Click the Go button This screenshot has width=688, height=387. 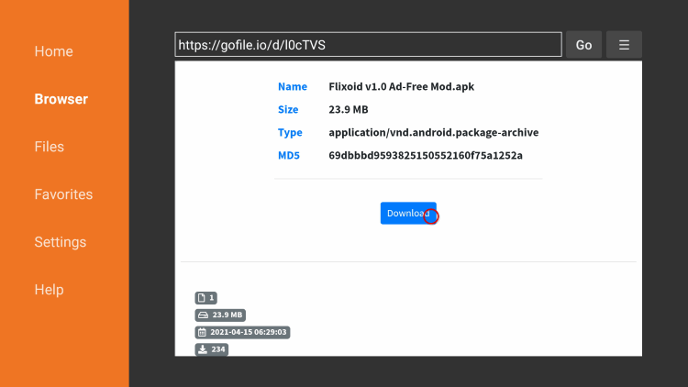583,45
